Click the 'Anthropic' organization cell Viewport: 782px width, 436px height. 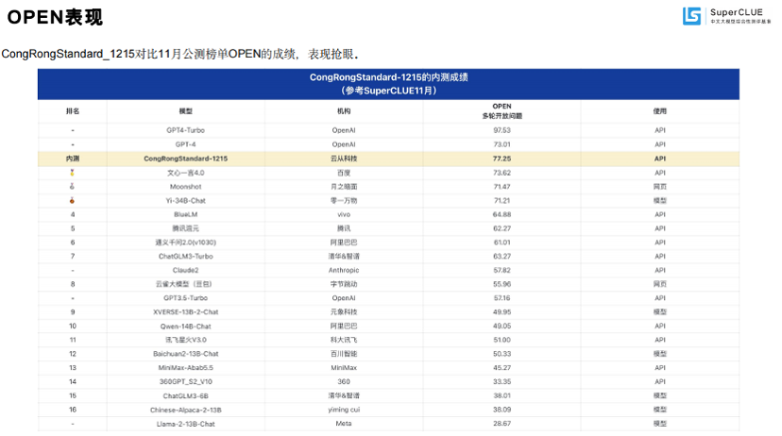(344, 270)
